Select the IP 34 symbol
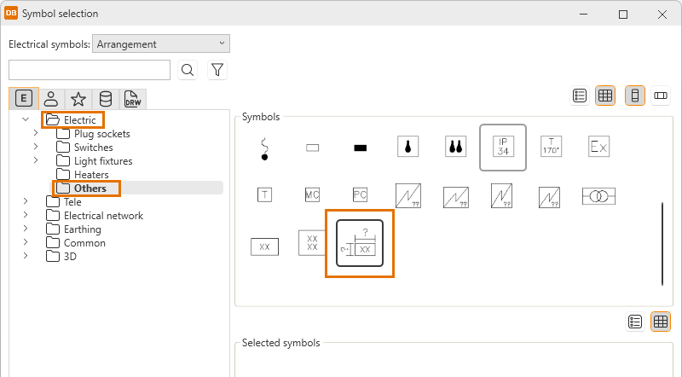The height and width of the screenshot is (377, 682). point(503,147)
